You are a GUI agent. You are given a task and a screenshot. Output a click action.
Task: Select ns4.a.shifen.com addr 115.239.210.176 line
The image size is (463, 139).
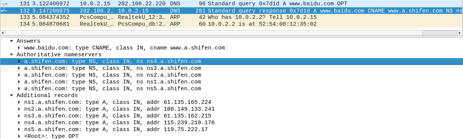231,122
